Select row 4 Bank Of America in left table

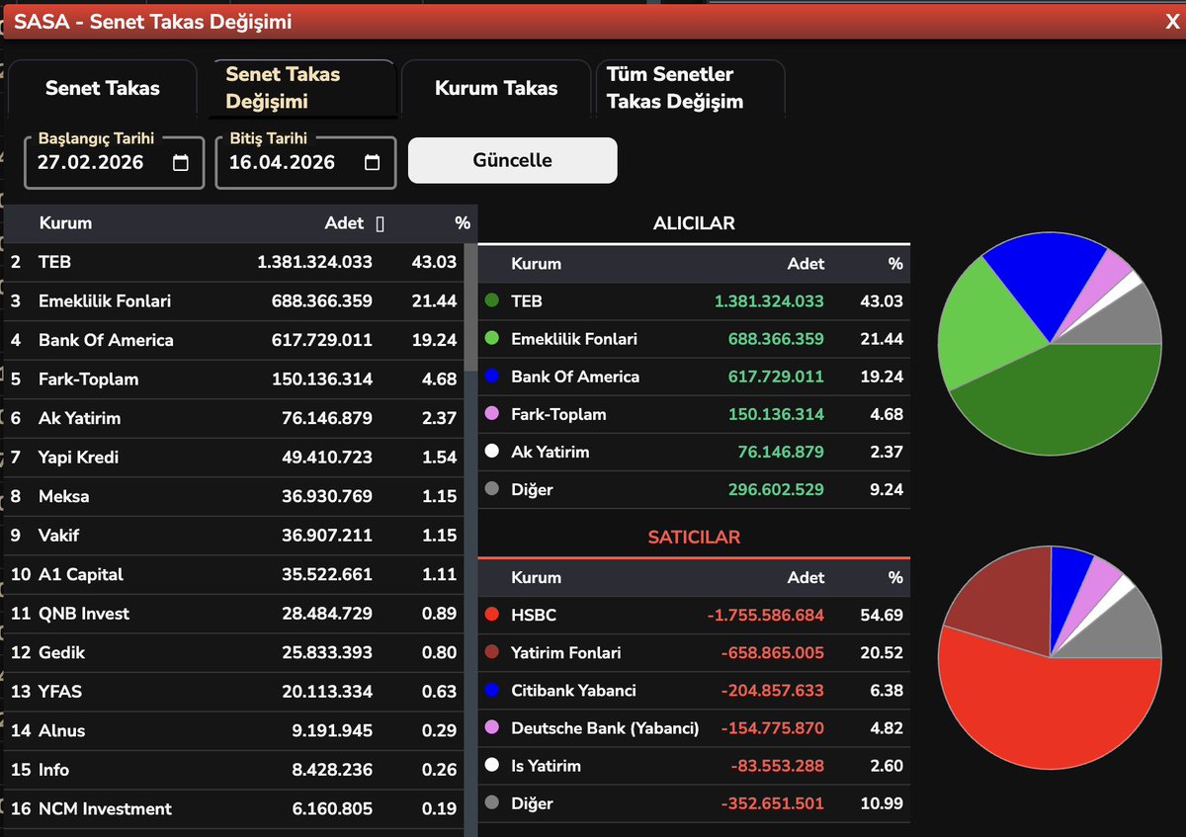click(x=234, y=340)
